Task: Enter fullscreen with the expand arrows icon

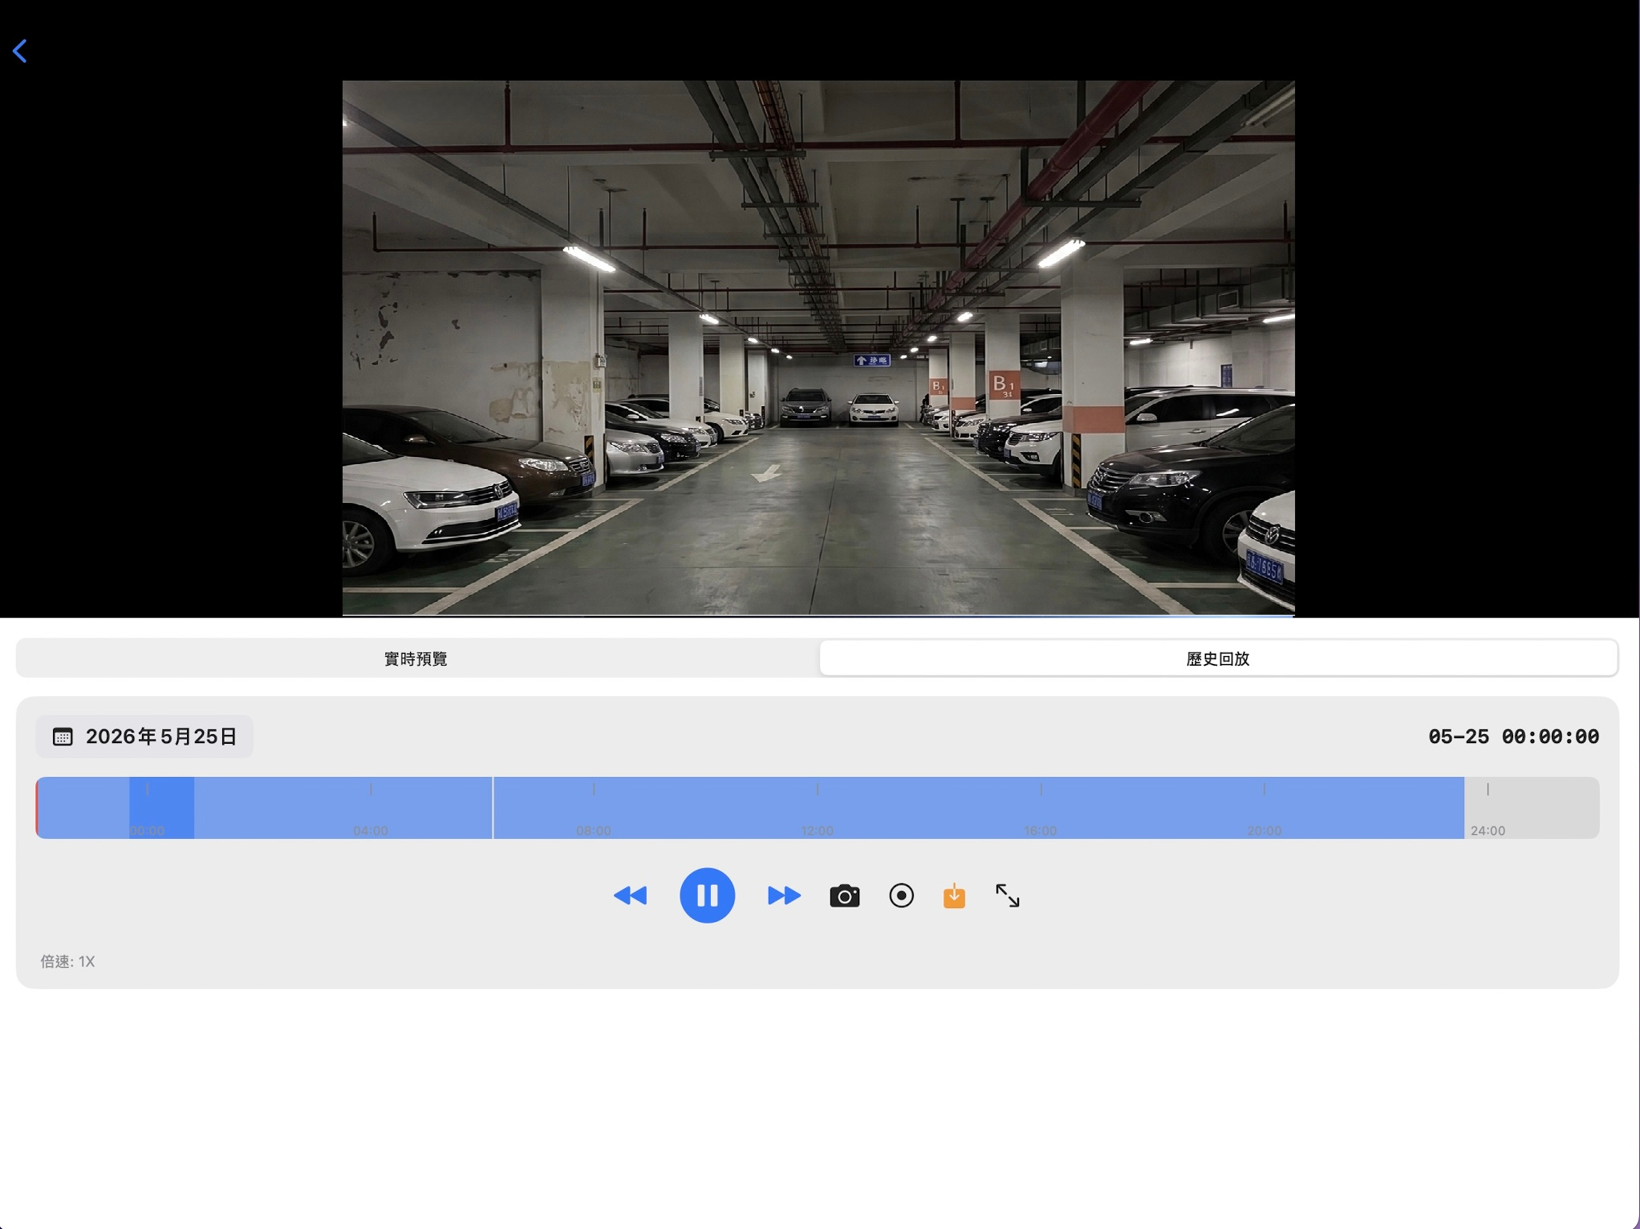Action: tap(1007, 895)
